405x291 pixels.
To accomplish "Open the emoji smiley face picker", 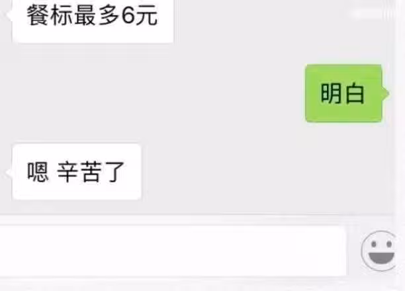I will (379, 251).
